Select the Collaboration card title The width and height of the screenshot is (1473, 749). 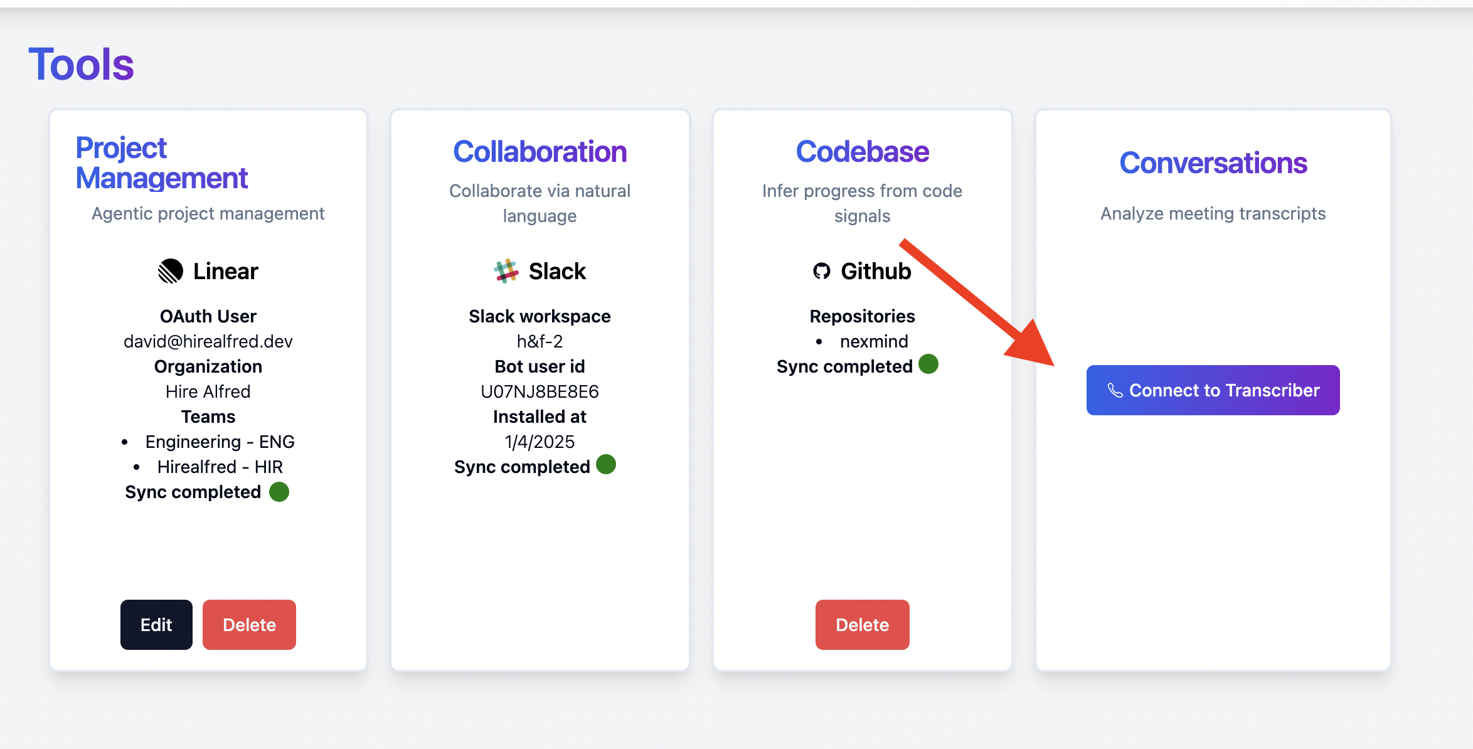click(540, 151)
